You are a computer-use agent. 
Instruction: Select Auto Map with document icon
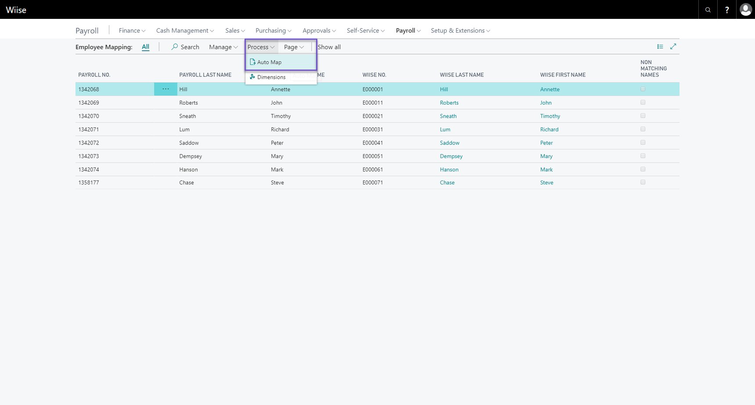pyautogui.click(x=269, y=62)
